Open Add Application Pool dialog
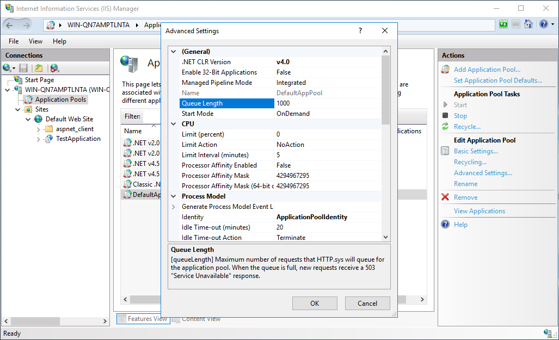The image size is (559, 340). point(487,69)
